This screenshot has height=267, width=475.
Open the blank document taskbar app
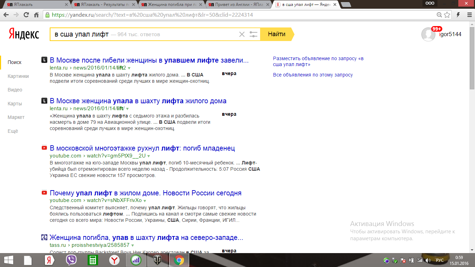28,260
